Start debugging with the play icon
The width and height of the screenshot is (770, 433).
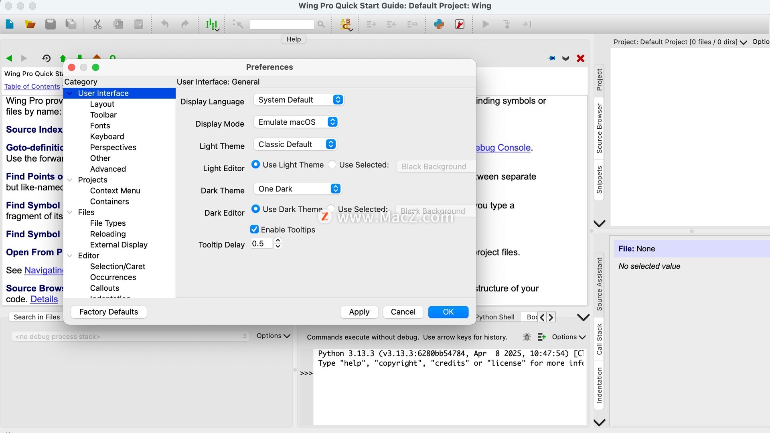click(486, 24)
